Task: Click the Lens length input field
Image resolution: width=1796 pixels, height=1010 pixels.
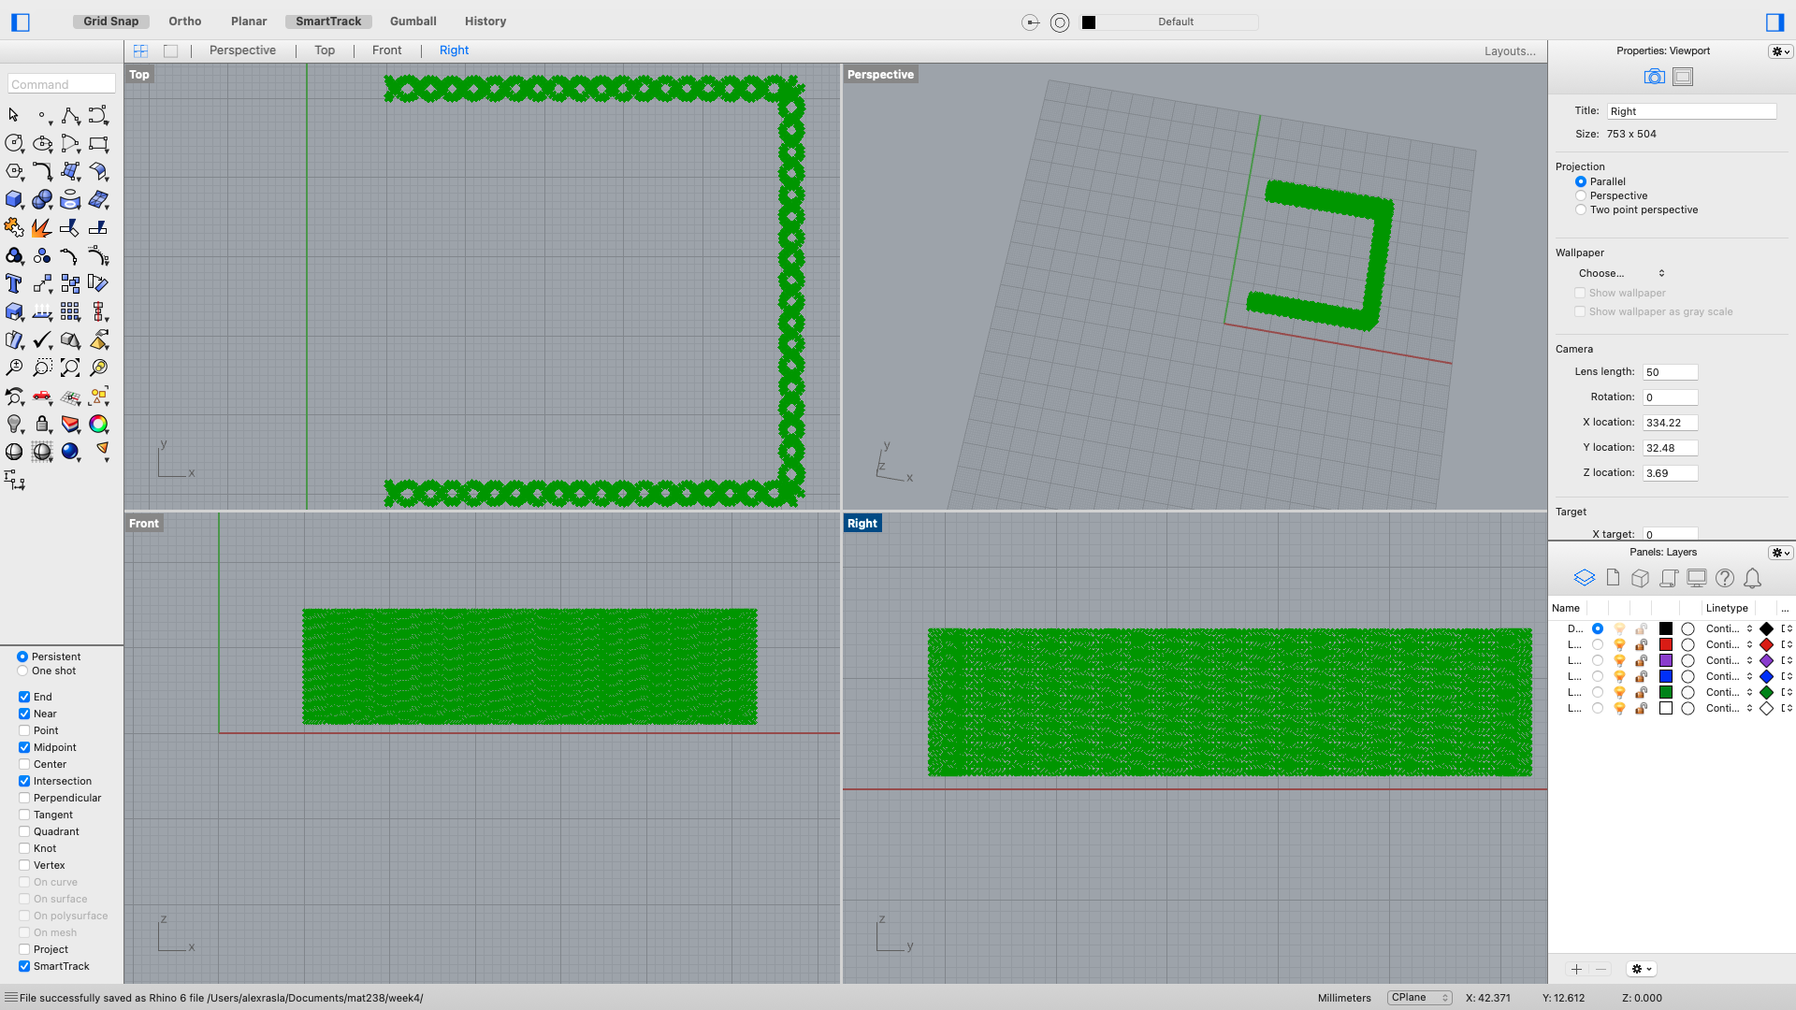Action: [x=1670, y=371]
